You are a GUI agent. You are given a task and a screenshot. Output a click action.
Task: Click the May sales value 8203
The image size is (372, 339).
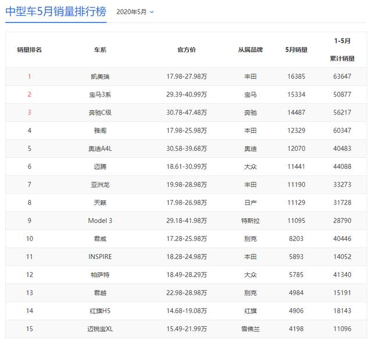(x=296, y=239)
